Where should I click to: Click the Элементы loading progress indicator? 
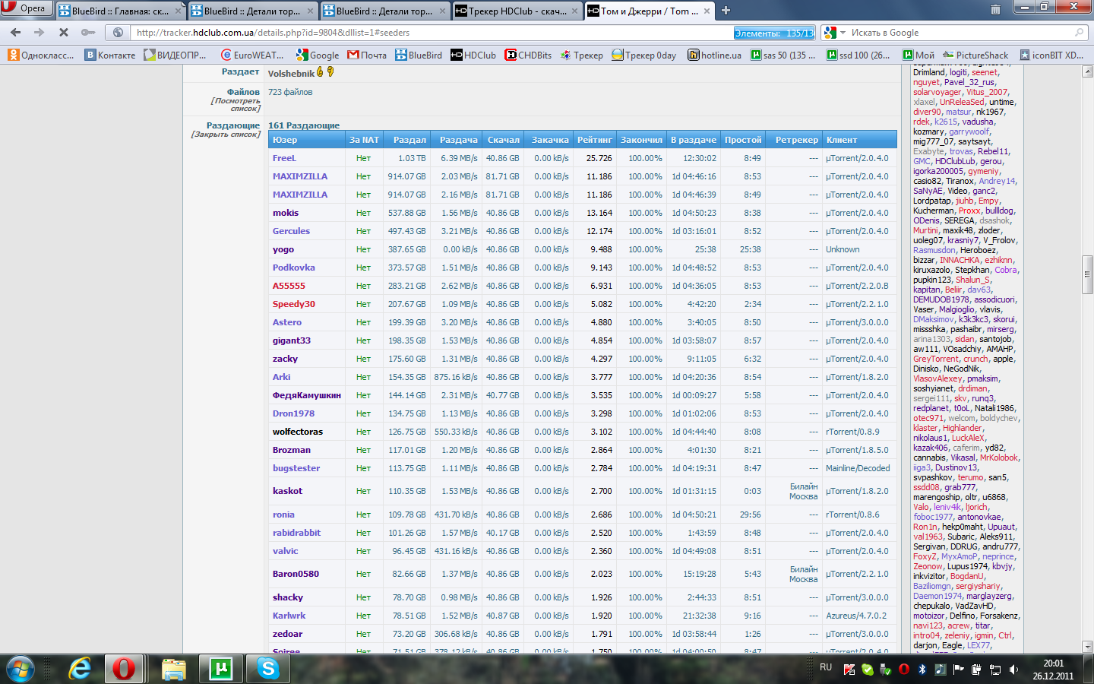click(x=774, y=33)
